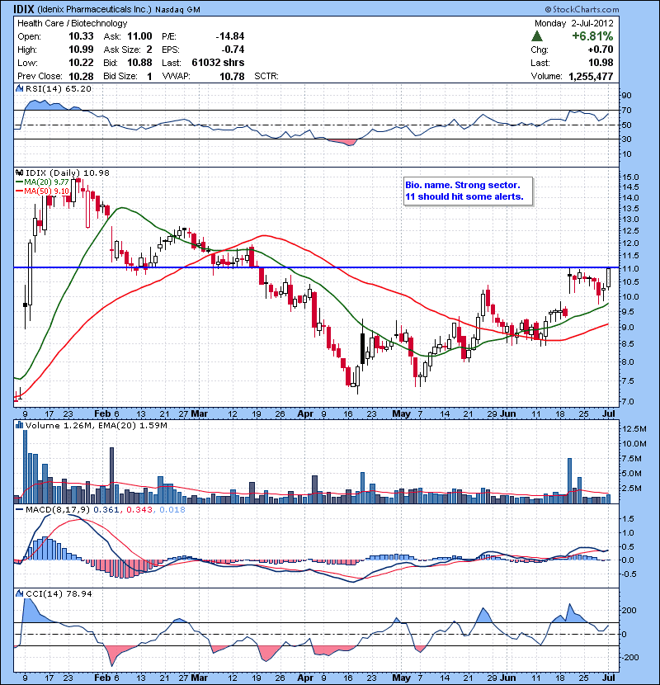
Task: Click the MACD value 0.361
Action: [106, 509]
